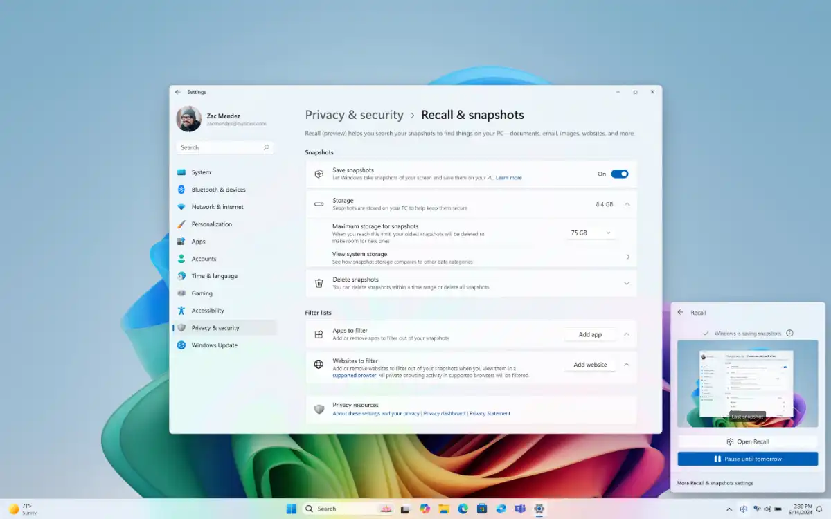
Task: Click the Settings search input field
Action: click(224, 147)
